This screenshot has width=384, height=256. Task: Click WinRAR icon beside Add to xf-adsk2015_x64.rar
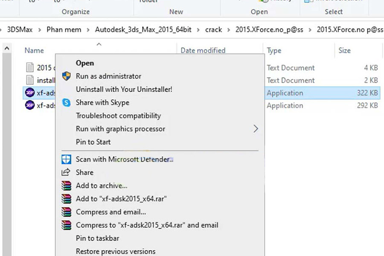(x=67, y=199)
